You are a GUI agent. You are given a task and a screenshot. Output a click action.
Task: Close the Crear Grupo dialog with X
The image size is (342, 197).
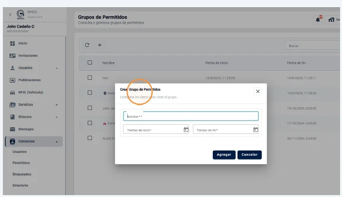(258, 91)
